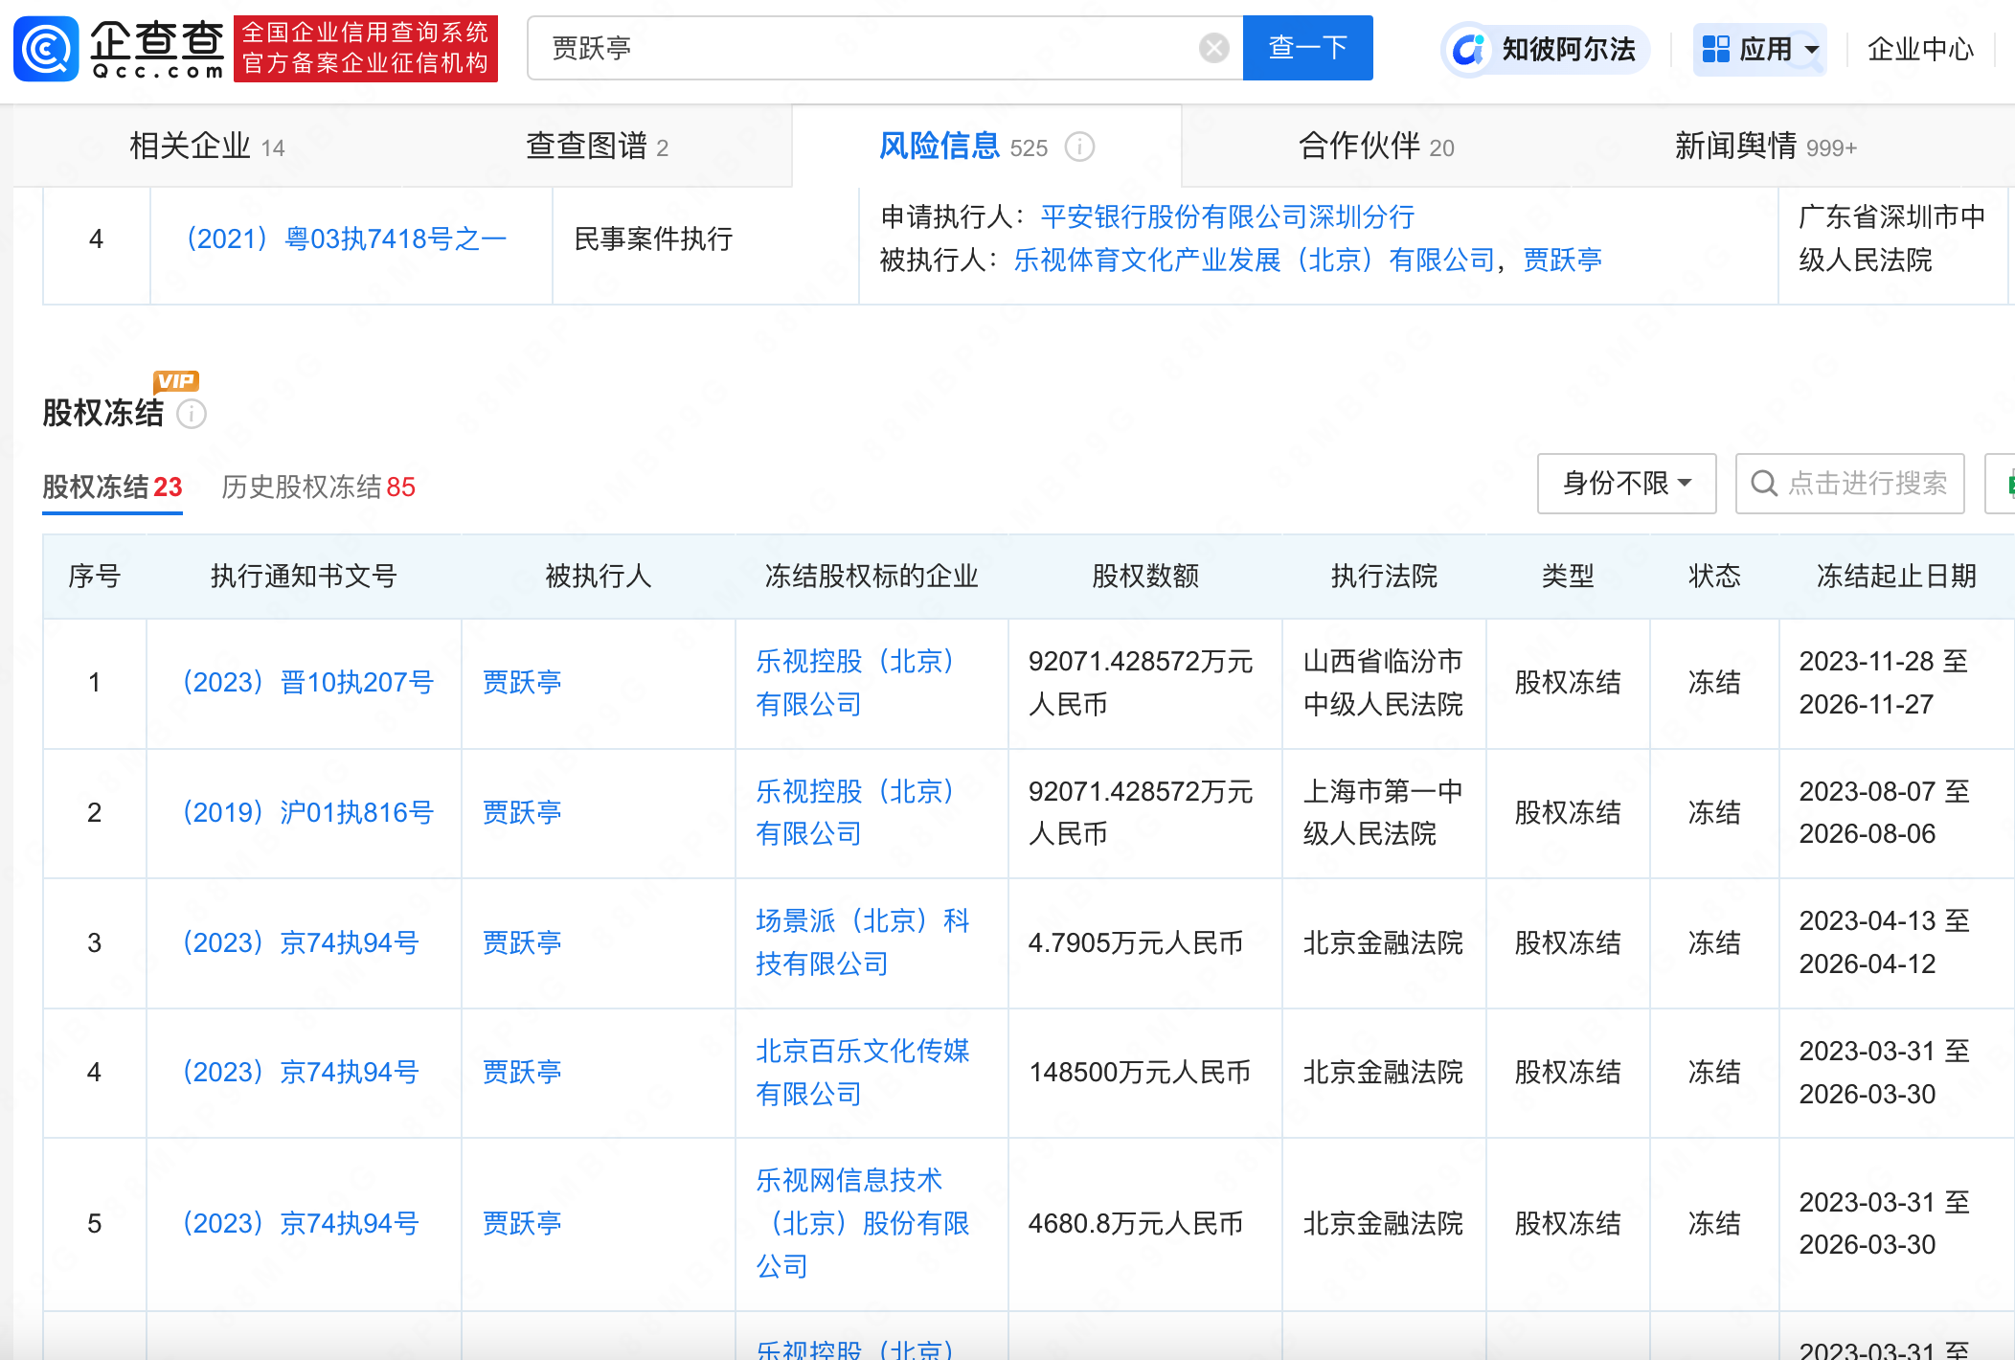Open (2023)京74执94号 in row 4
The image size is (2015, 1360).
pyautogui.click(x=300, y=1072)
